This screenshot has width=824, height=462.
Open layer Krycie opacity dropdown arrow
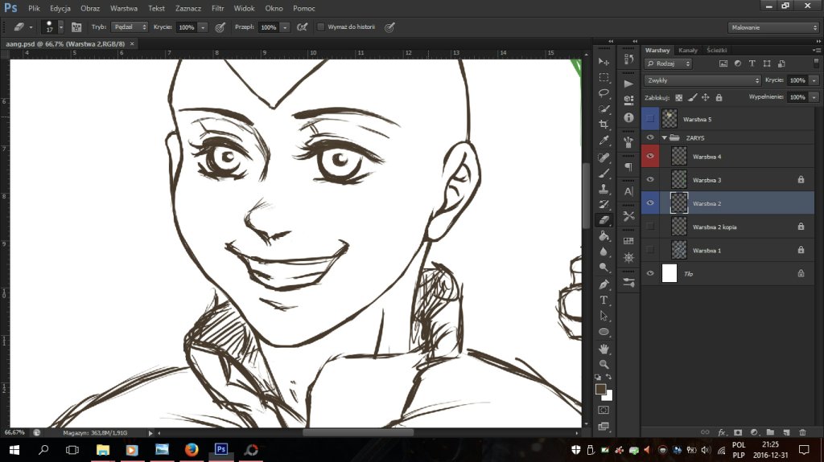814,80
